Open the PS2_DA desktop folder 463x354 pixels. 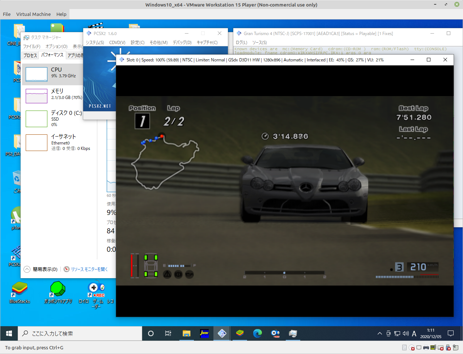tap(14, 145)
